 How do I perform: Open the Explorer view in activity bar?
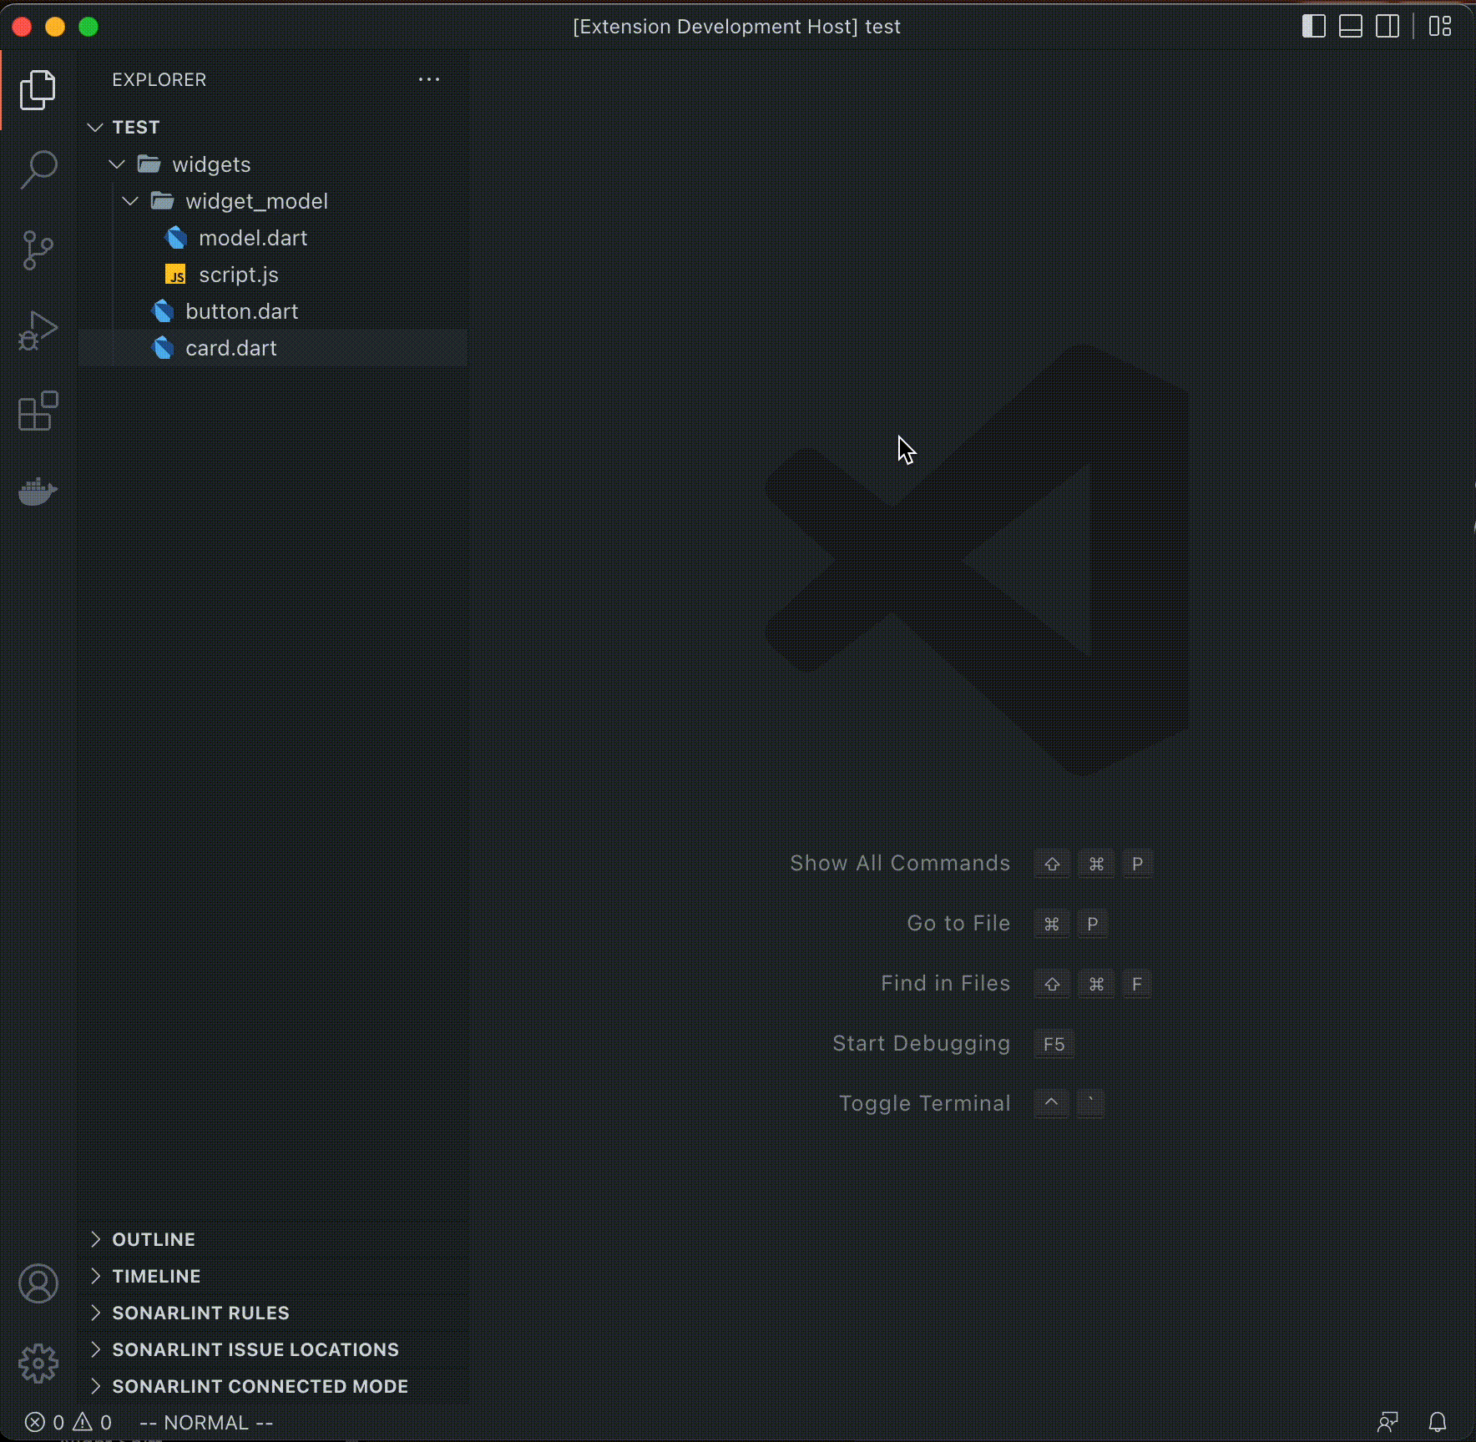click(x=38, y=90)
